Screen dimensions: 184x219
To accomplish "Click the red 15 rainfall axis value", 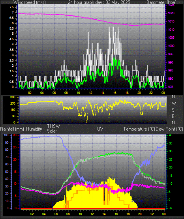I will pyautogui.click(x=15, y=172).
